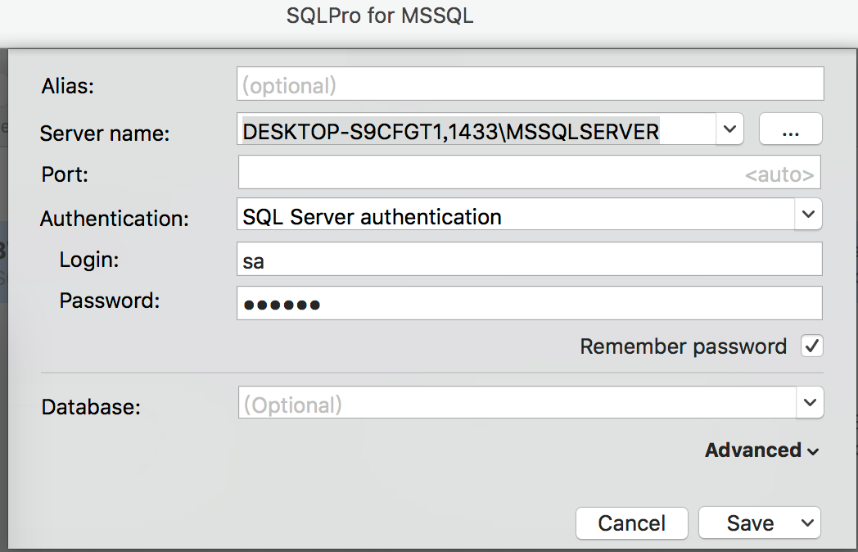Click the Alias text field
Image resolution: width=858 pixels, height=552 pixels.
coord(529,84)
